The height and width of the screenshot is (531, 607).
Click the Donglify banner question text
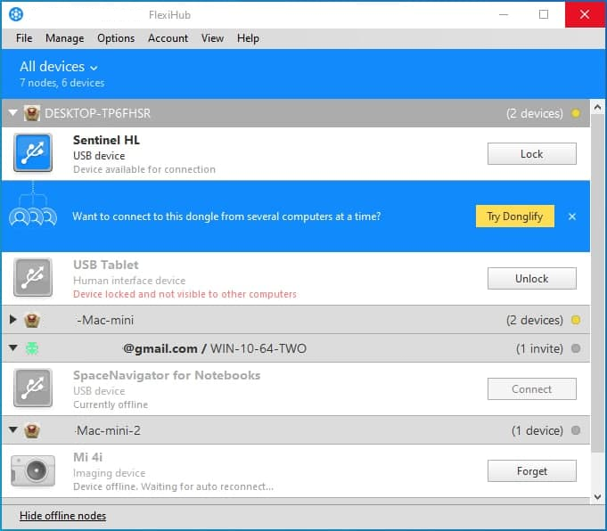pos(226,216)
